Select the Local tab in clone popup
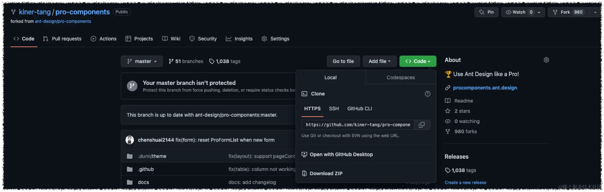604x192 pixels. [331, 77]
